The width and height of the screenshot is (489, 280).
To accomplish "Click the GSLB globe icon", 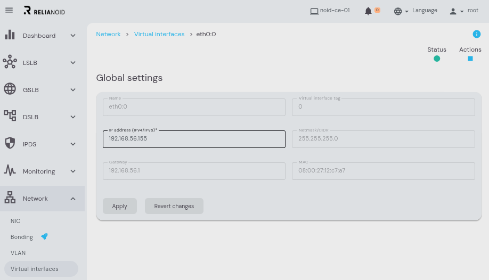I will [10, 89].
